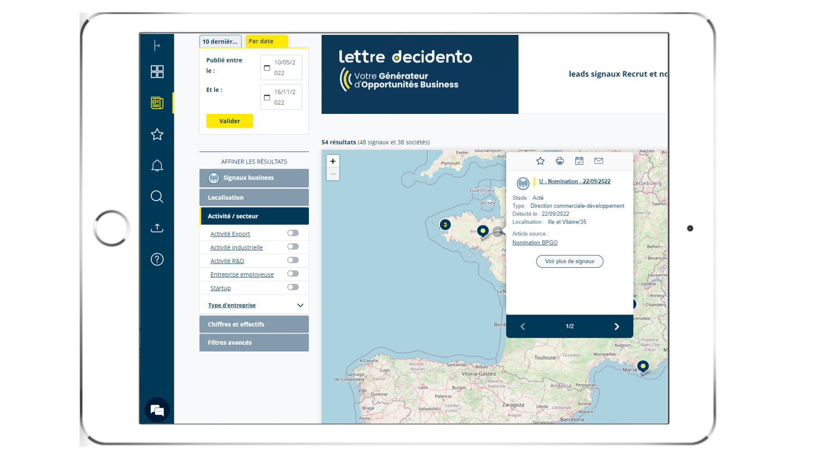Image resolution: width=816 pixels, height=459 pixels.
Task: Open Nomination BPGO article link
Action: pyautogui.click(x=535, y=243)
